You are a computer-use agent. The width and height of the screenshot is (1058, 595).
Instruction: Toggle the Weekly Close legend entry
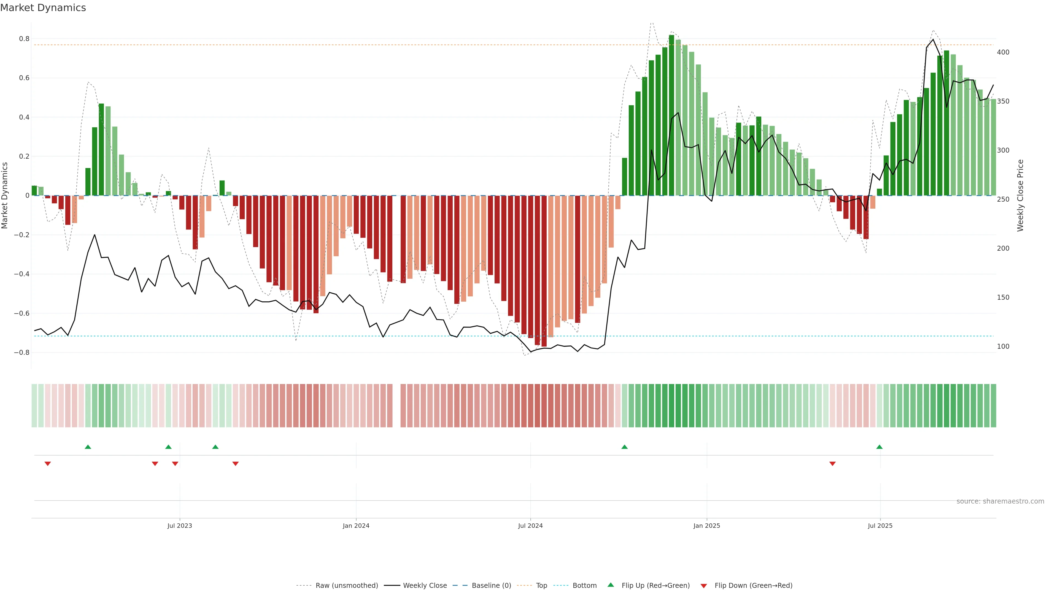pos(425,586)
